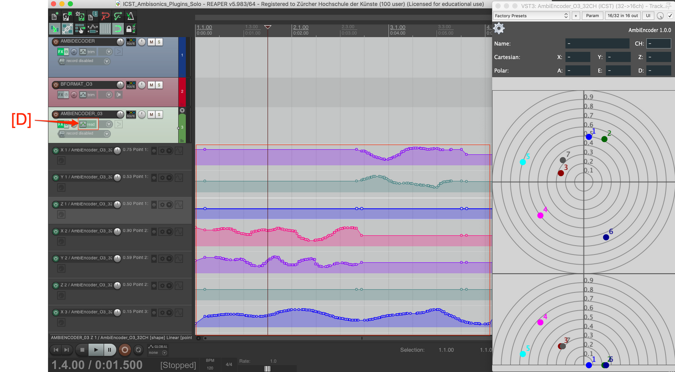
Task: Open AmbiEncoder settings gear icon
Action: pos(499,29)
